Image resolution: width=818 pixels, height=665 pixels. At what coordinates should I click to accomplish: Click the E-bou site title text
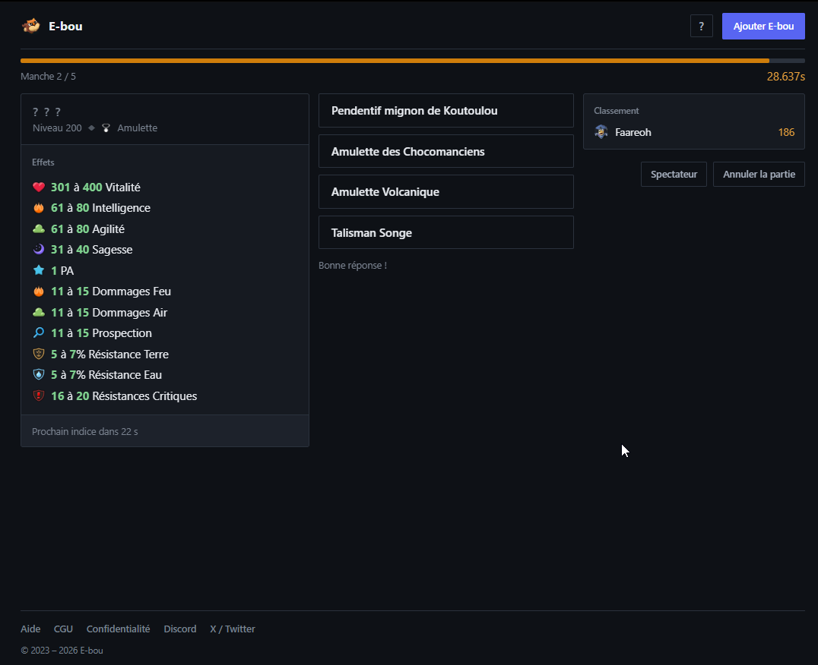pos(65,26)
